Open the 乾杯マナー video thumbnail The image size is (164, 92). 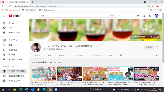pyautogui.click(x=44, y=74)
